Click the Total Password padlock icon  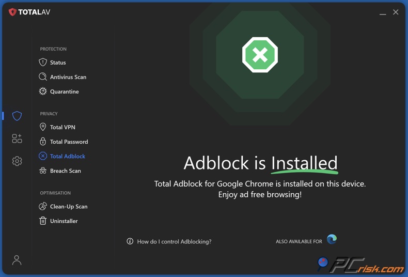tap(43, 142)
